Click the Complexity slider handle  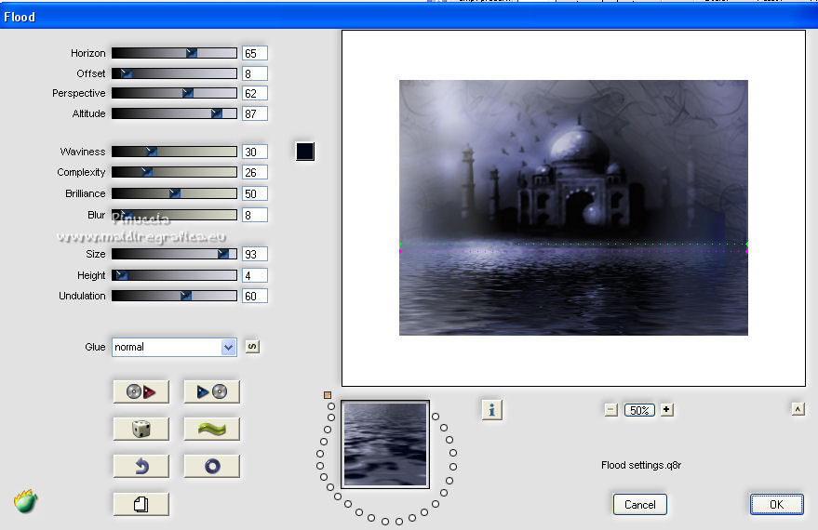pyautogui.click(x=147, y=172)
